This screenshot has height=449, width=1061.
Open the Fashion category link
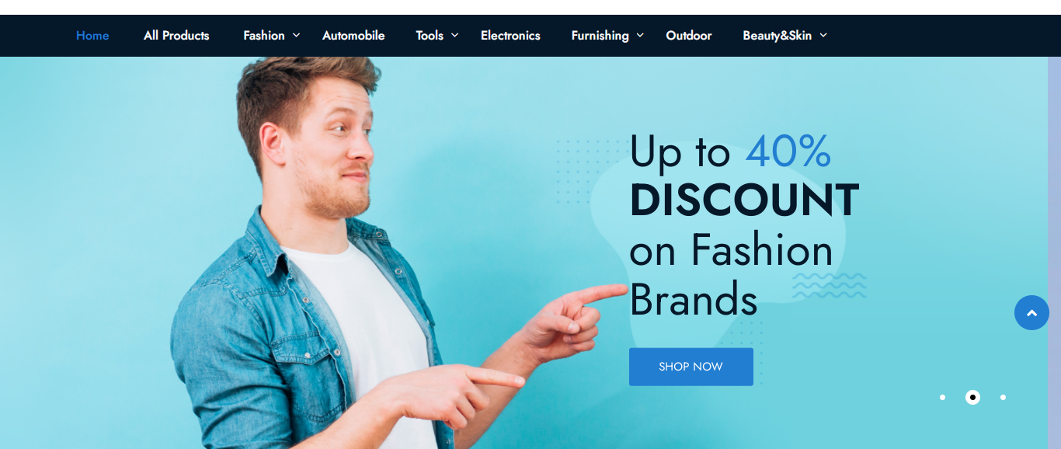[x=264, y=35]
